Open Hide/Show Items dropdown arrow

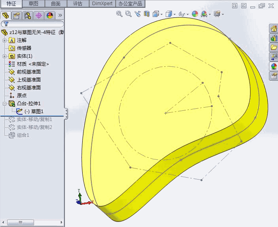(188, 14)
